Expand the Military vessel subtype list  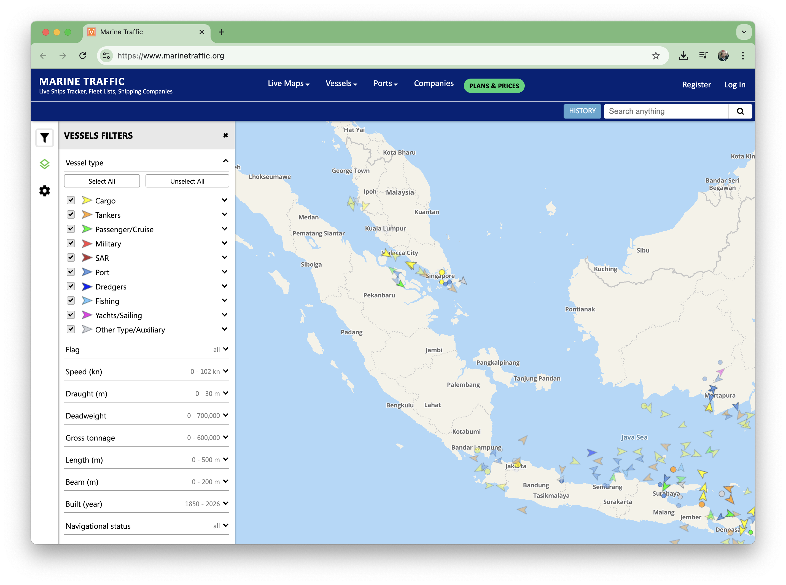tap(225, 243)
